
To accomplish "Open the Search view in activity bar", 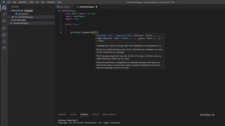I will pos(4,14).
